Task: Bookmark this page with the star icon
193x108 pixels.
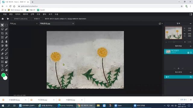Action: 182,6
